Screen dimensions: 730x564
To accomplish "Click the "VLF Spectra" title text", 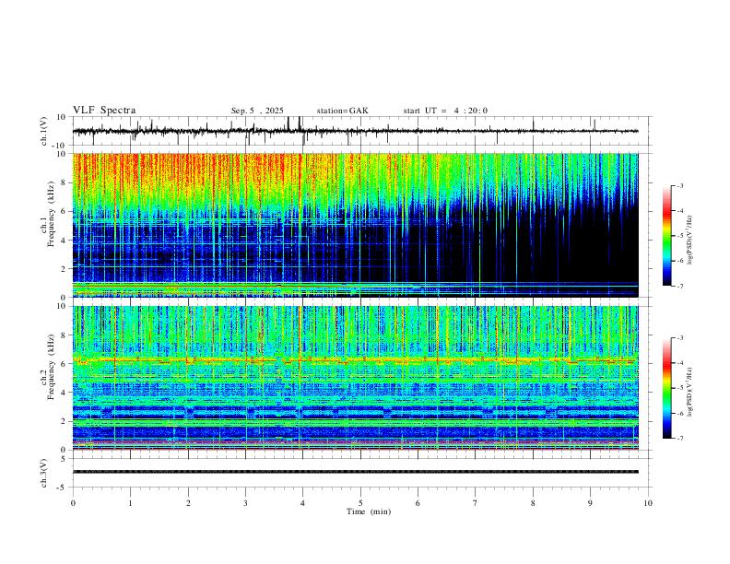I will tap(104, 111).
